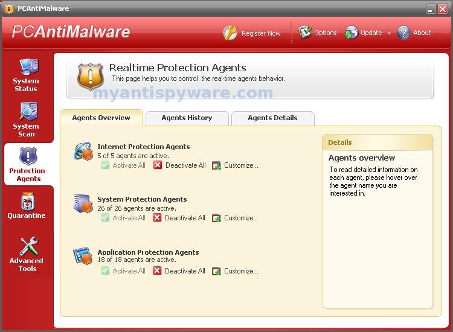Click the Application Protection Agents window icon

83,256
